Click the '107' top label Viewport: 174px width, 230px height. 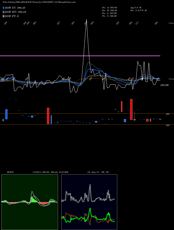[58, 23]
